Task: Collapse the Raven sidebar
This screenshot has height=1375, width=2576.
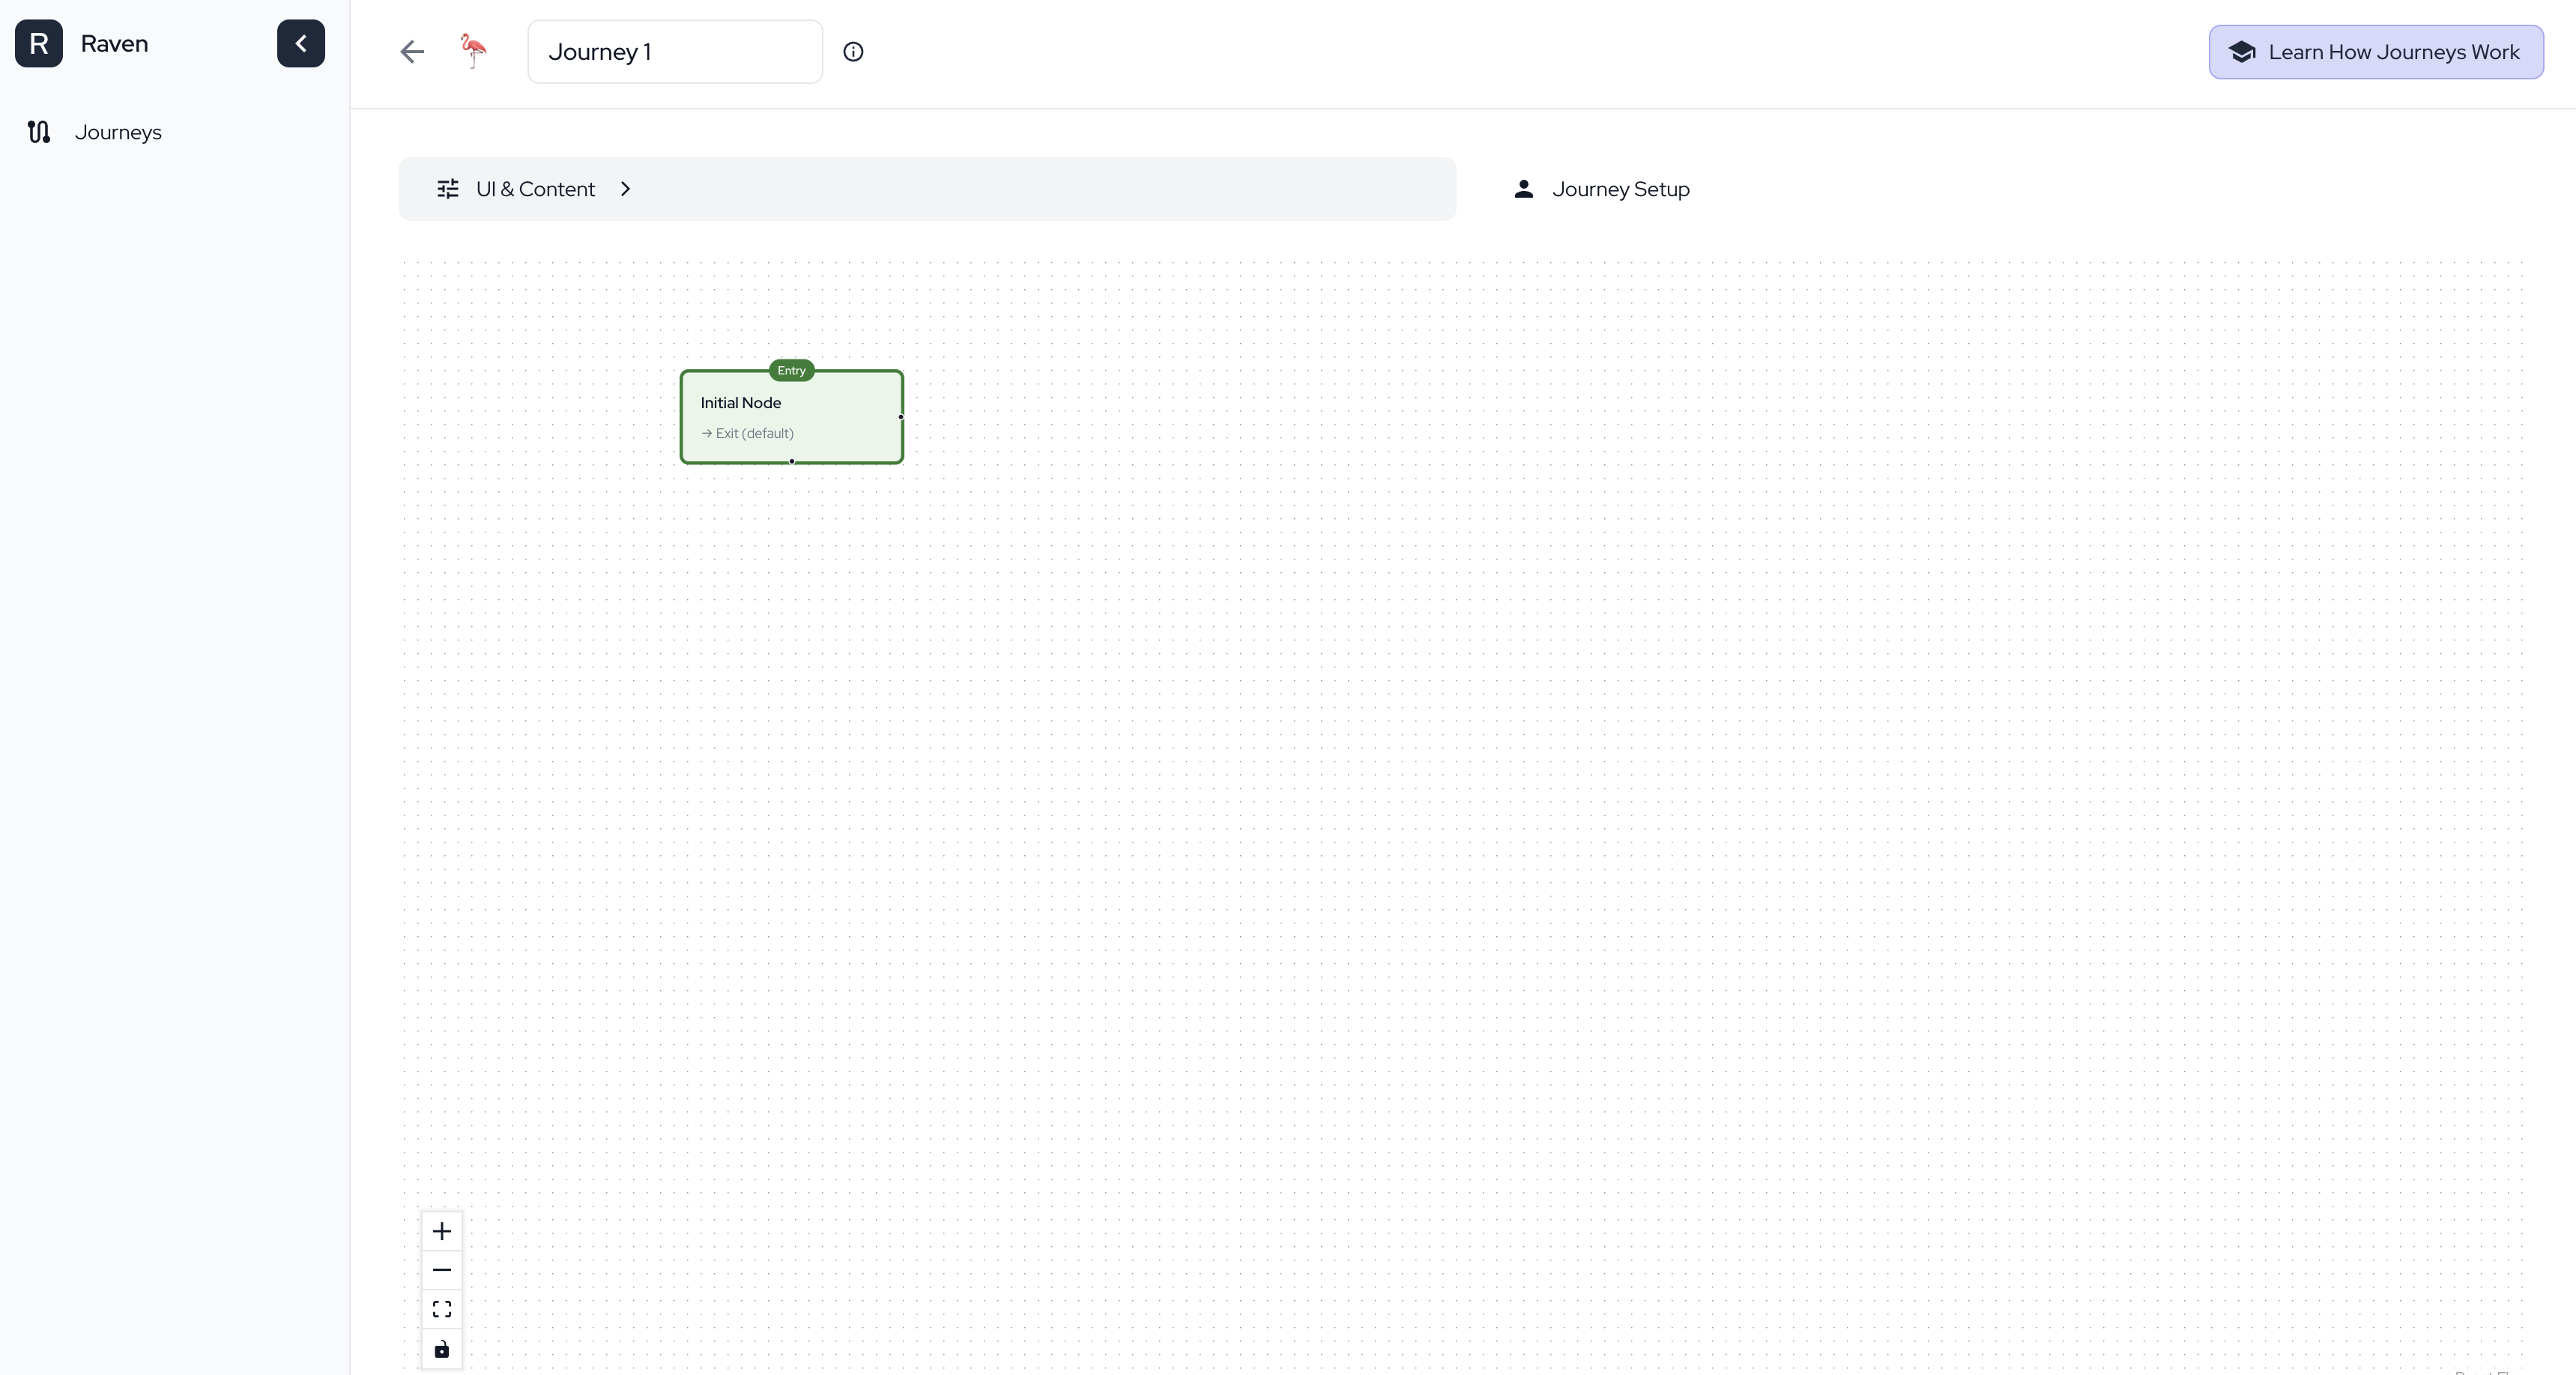Action: (300, 43)
